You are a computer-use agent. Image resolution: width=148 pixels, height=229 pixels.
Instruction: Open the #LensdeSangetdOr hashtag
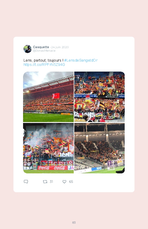[81, 60]
